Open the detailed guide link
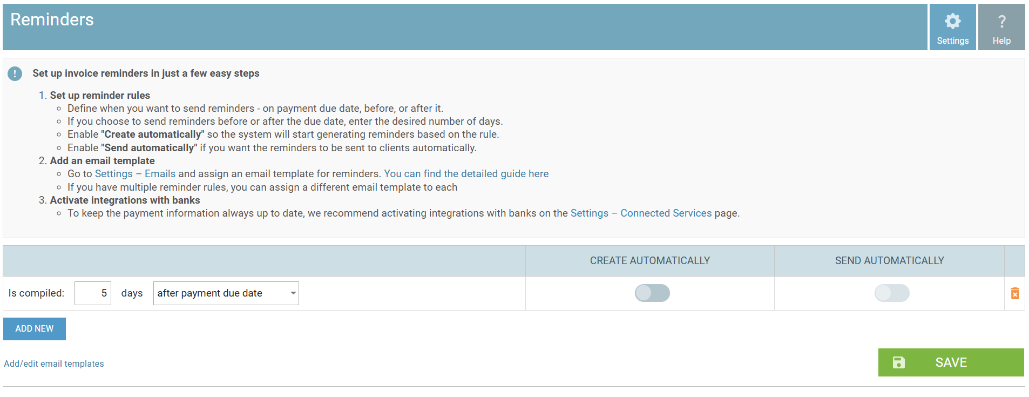This screenshot has width=1029, height=397. pyautogui.click(x=466, y=174)
